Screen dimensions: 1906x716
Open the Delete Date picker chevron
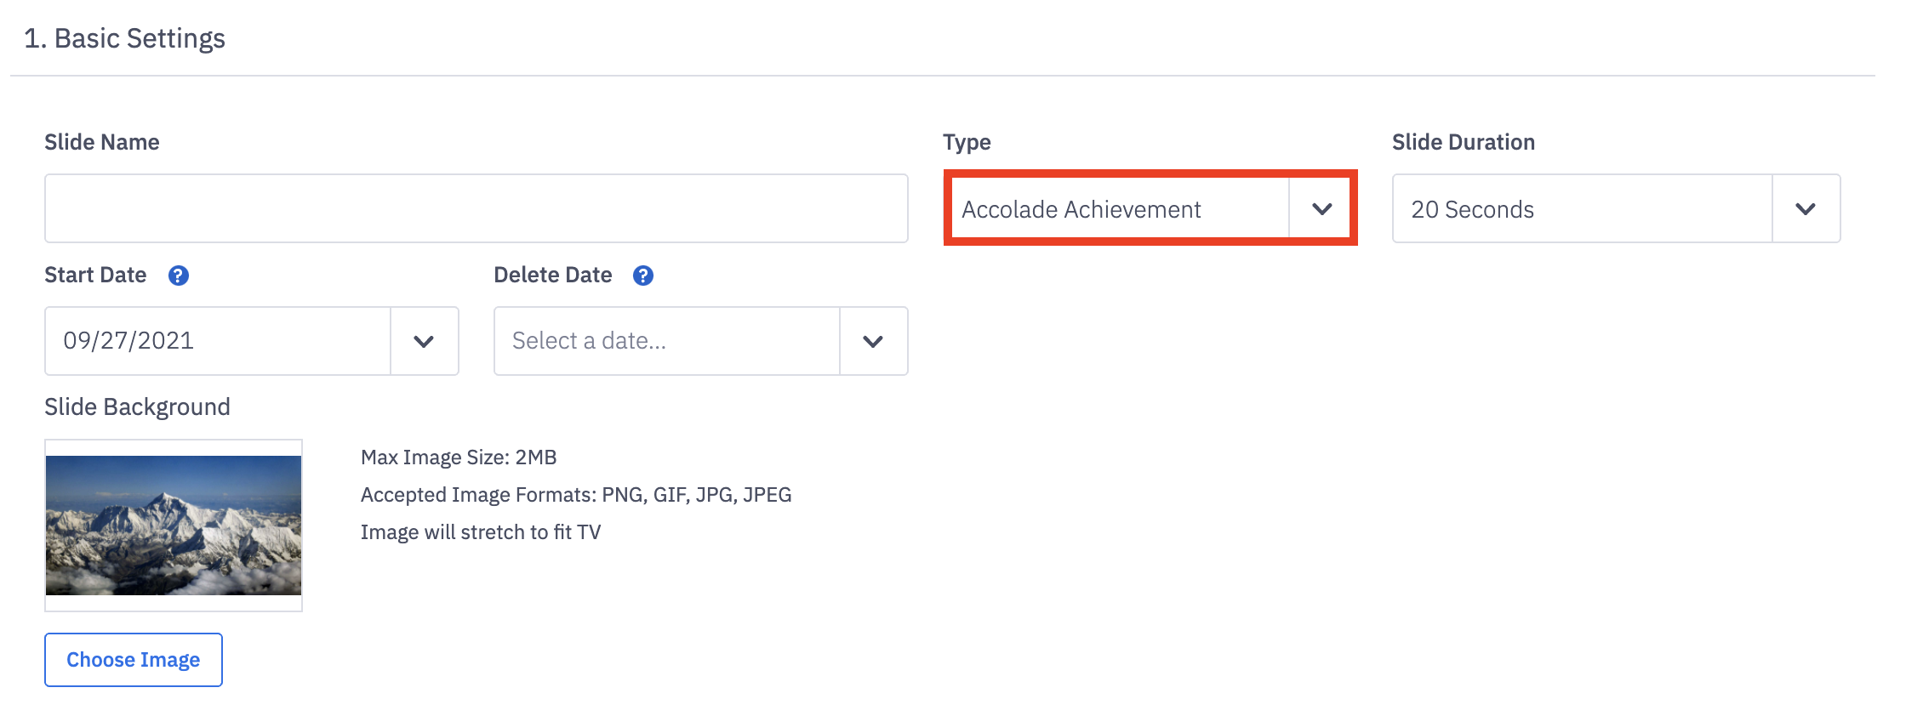click(873, 342)
